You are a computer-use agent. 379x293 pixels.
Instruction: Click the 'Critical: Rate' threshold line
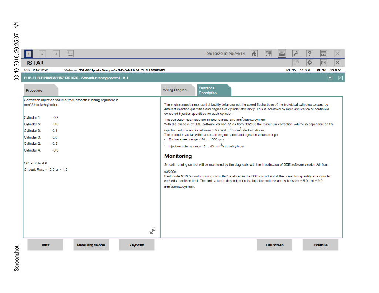(x=46, y=170)
